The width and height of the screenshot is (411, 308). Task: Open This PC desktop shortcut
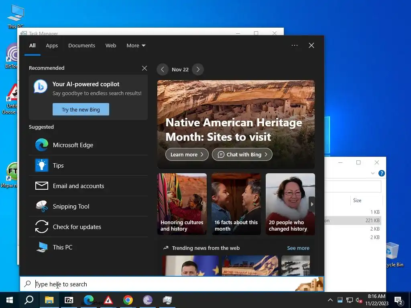pos(16,16)
